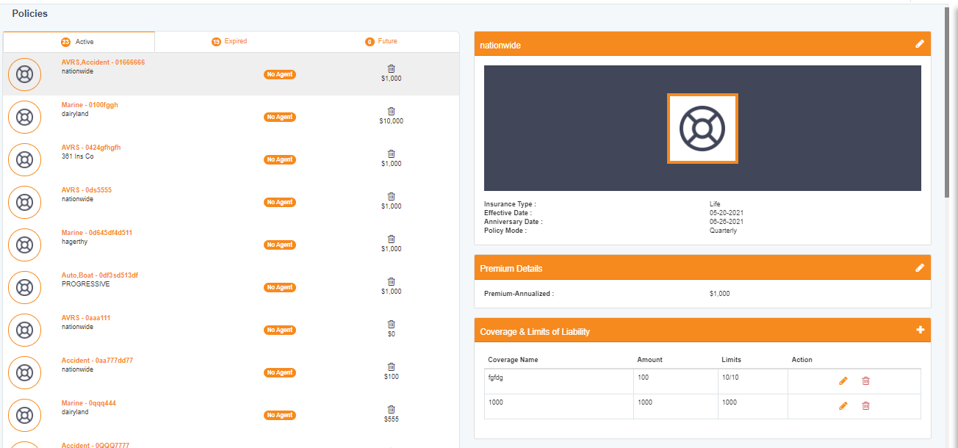Click lifebuoy icon of AVRS - 0aaa111 row

(x=25, y=330)
